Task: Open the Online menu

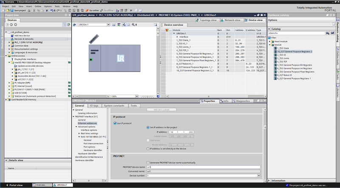Action: [x=38, y=6]
